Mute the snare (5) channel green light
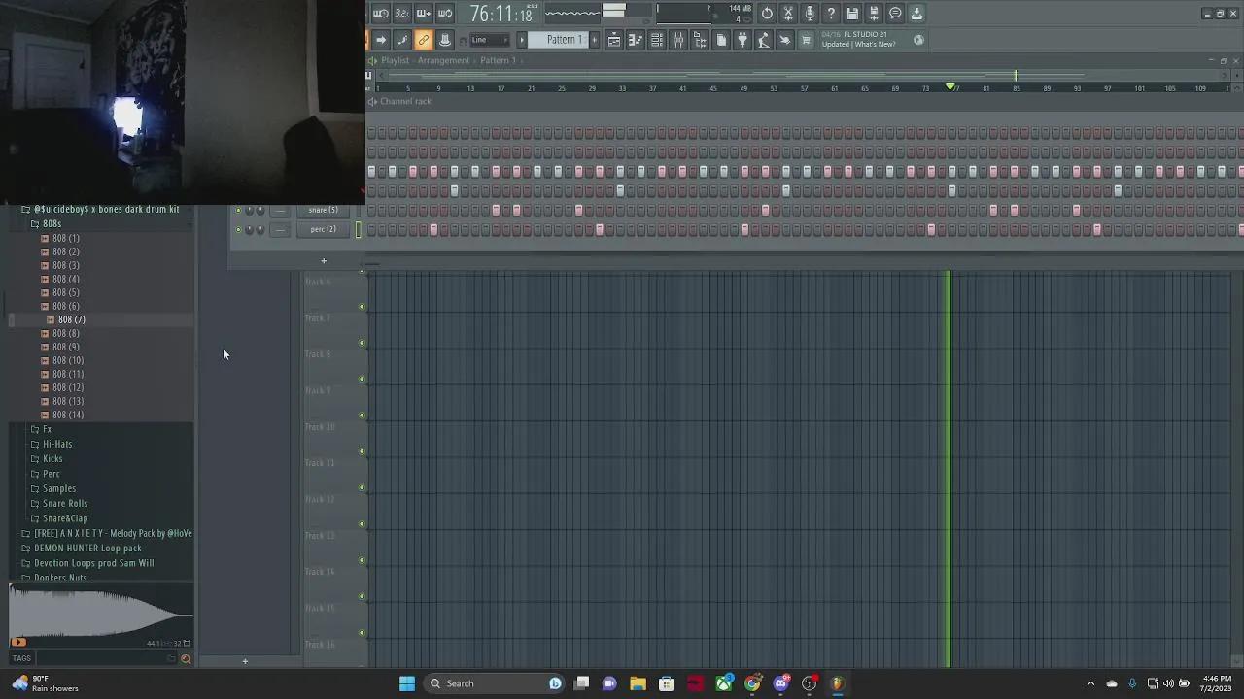The height and width of the screenshot is (699, 1244). tap(238, 210)
